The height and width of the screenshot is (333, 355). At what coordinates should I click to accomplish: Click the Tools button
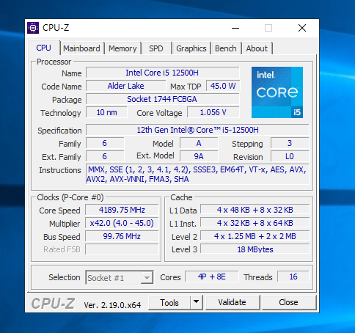[169, 302]
